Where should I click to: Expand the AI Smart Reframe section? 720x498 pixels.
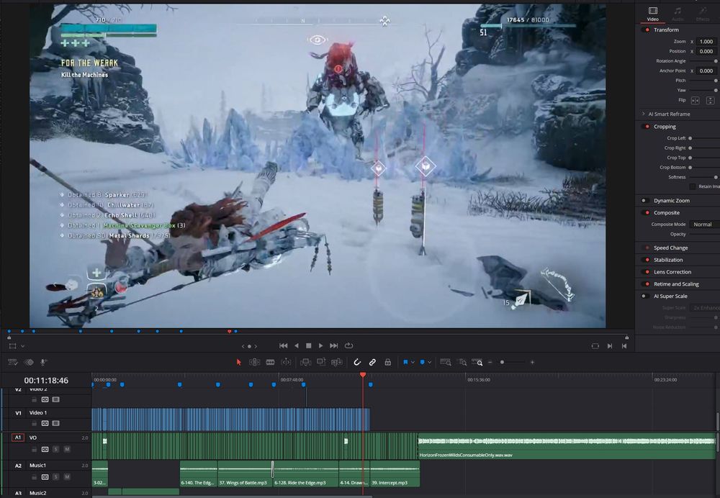pyautogui.click(x=644, y=114)
